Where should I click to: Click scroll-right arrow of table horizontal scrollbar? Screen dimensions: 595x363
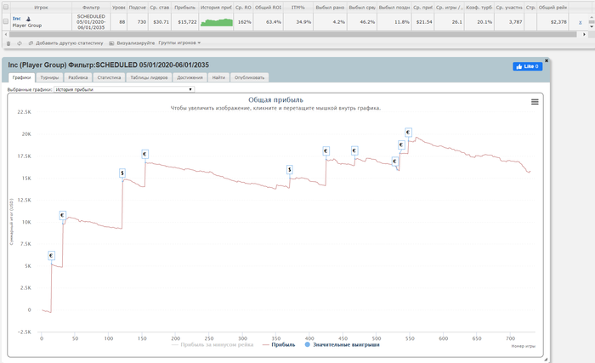584,34
